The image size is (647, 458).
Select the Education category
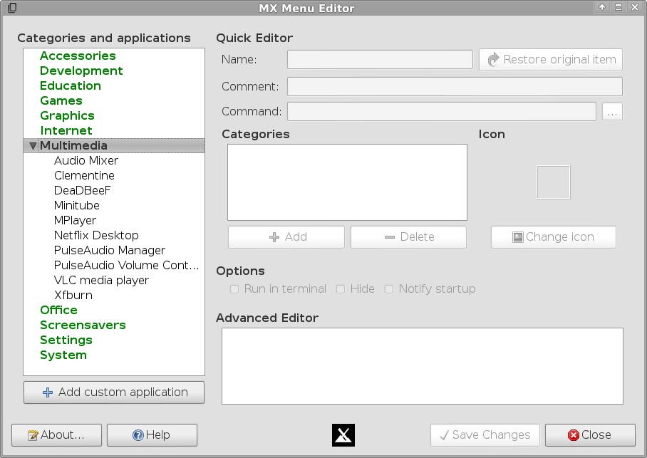[71, 85]
